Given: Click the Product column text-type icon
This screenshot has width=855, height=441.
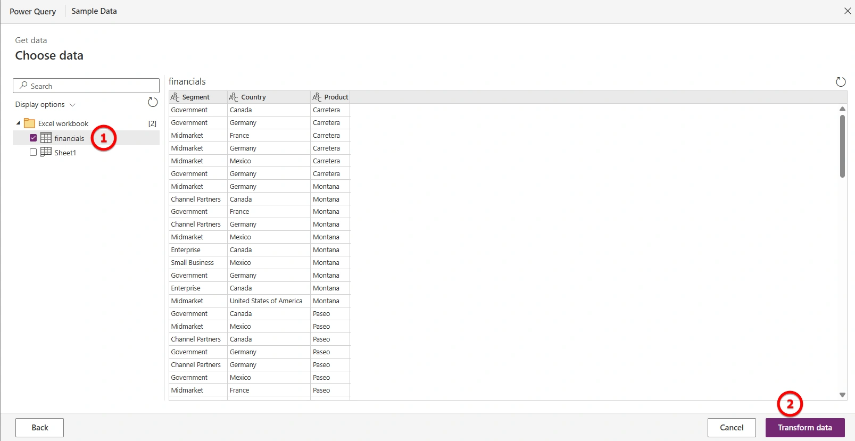Looking at the screenshot, I should [317, 97].
